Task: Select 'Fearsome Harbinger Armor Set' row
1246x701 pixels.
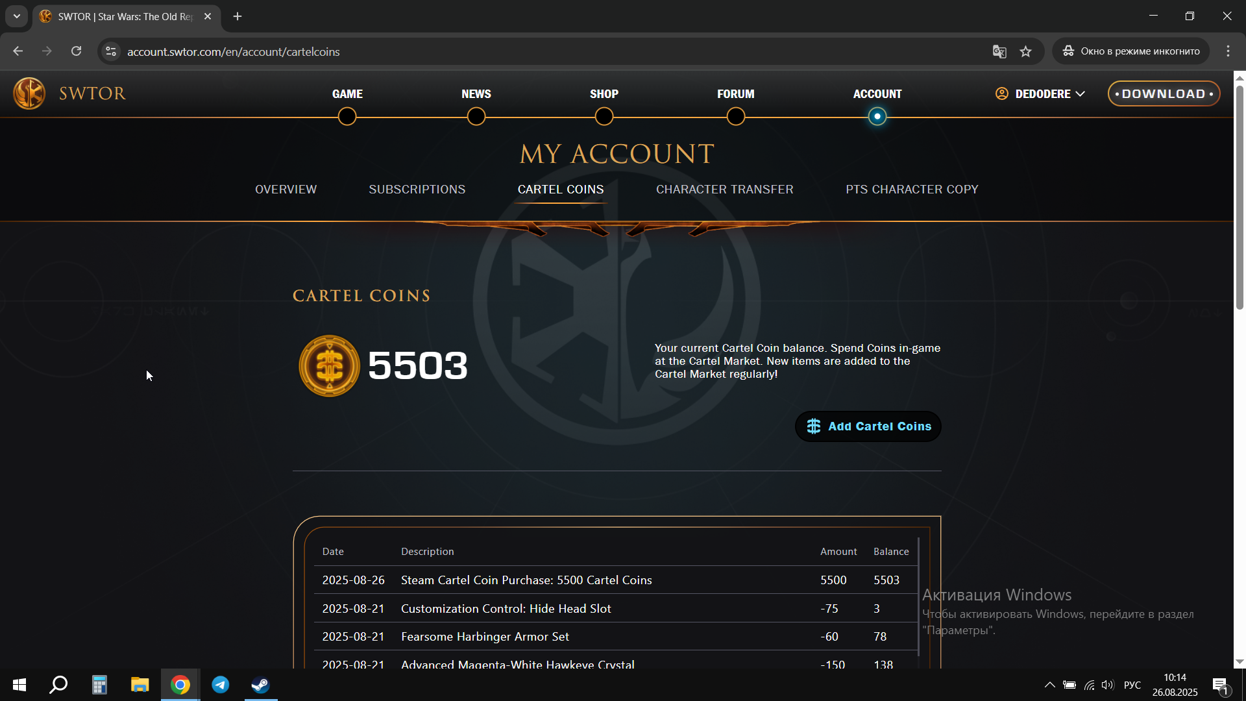Action: pos(615,637)
